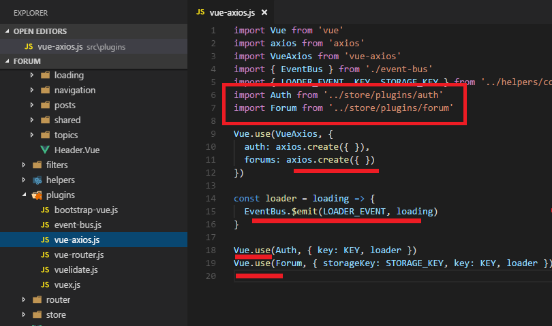The height and width of the screenshot is (326, 552).
Task: Click the filters folder icon
Action: (x=37, y=165)
